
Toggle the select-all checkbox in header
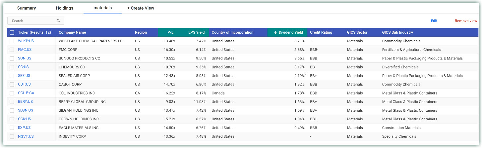pyautogui.click(x=12, y=32)
